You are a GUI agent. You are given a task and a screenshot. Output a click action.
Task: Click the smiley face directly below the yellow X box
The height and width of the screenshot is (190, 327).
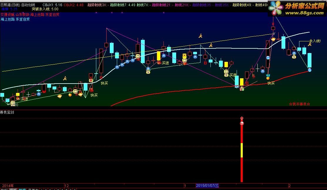185,60
